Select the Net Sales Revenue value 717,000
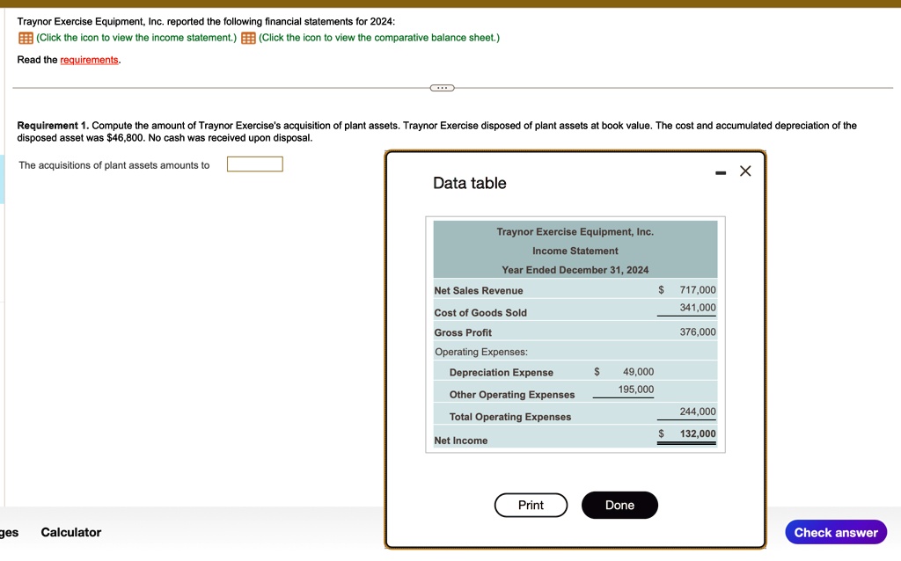Image resolution: width=901 pixels, height=561 pixels. click(698, 290)
